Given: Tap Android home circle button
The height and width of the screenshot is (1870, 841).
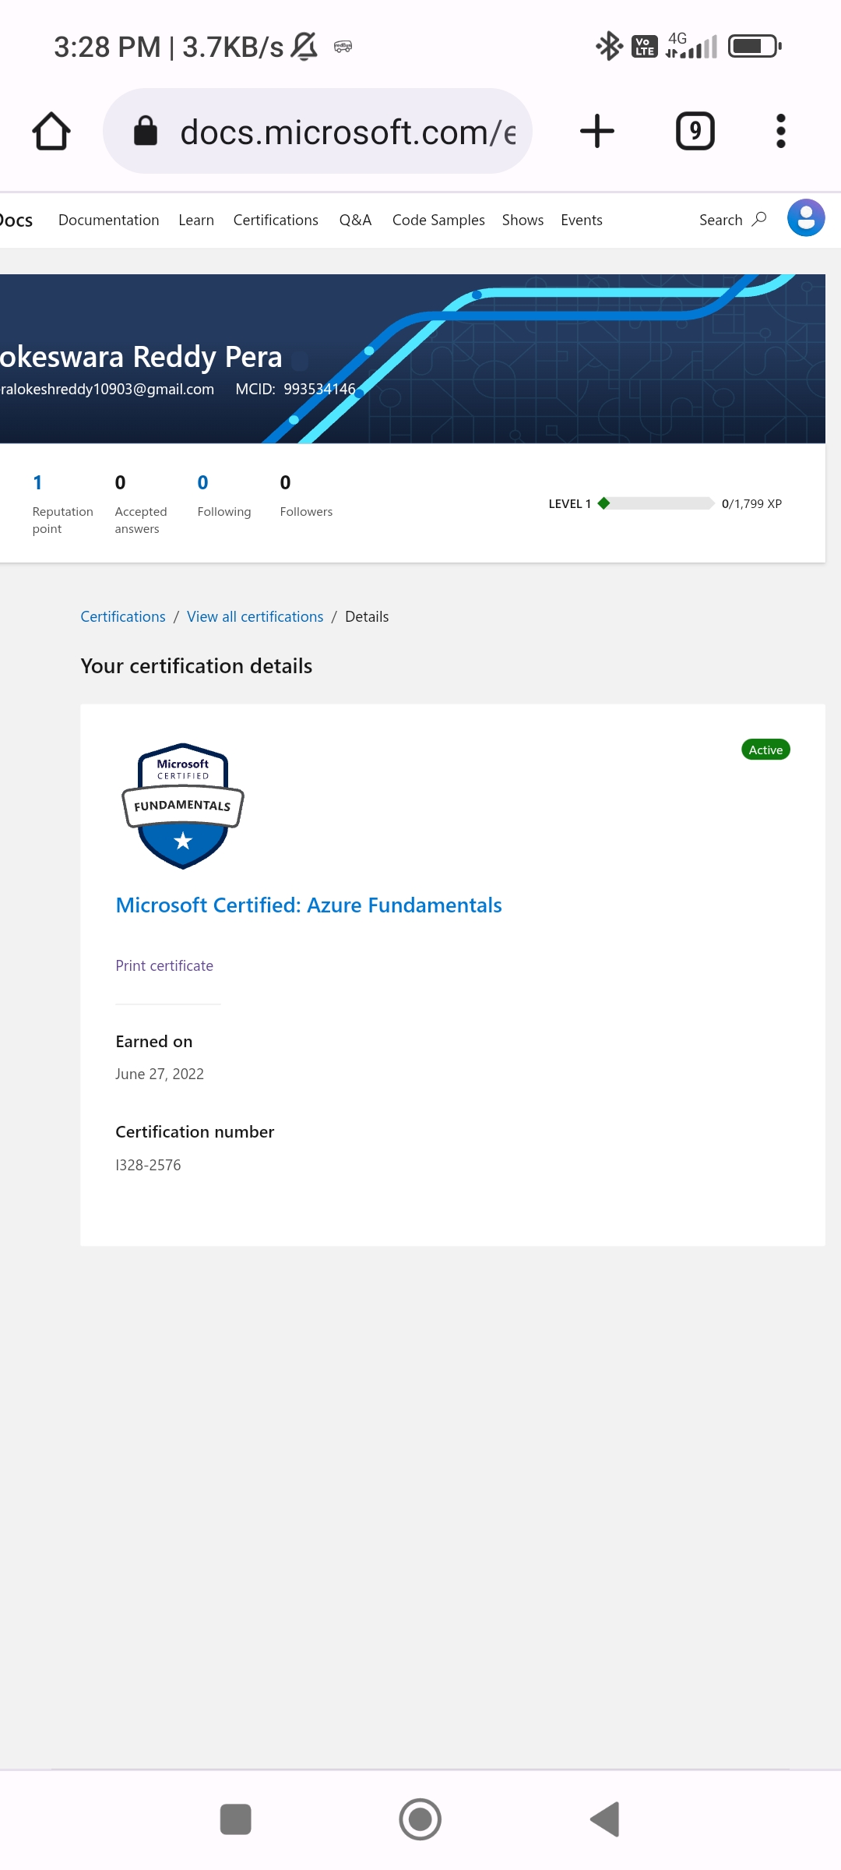Looking at the screenshot, I should click(420, 1819).
